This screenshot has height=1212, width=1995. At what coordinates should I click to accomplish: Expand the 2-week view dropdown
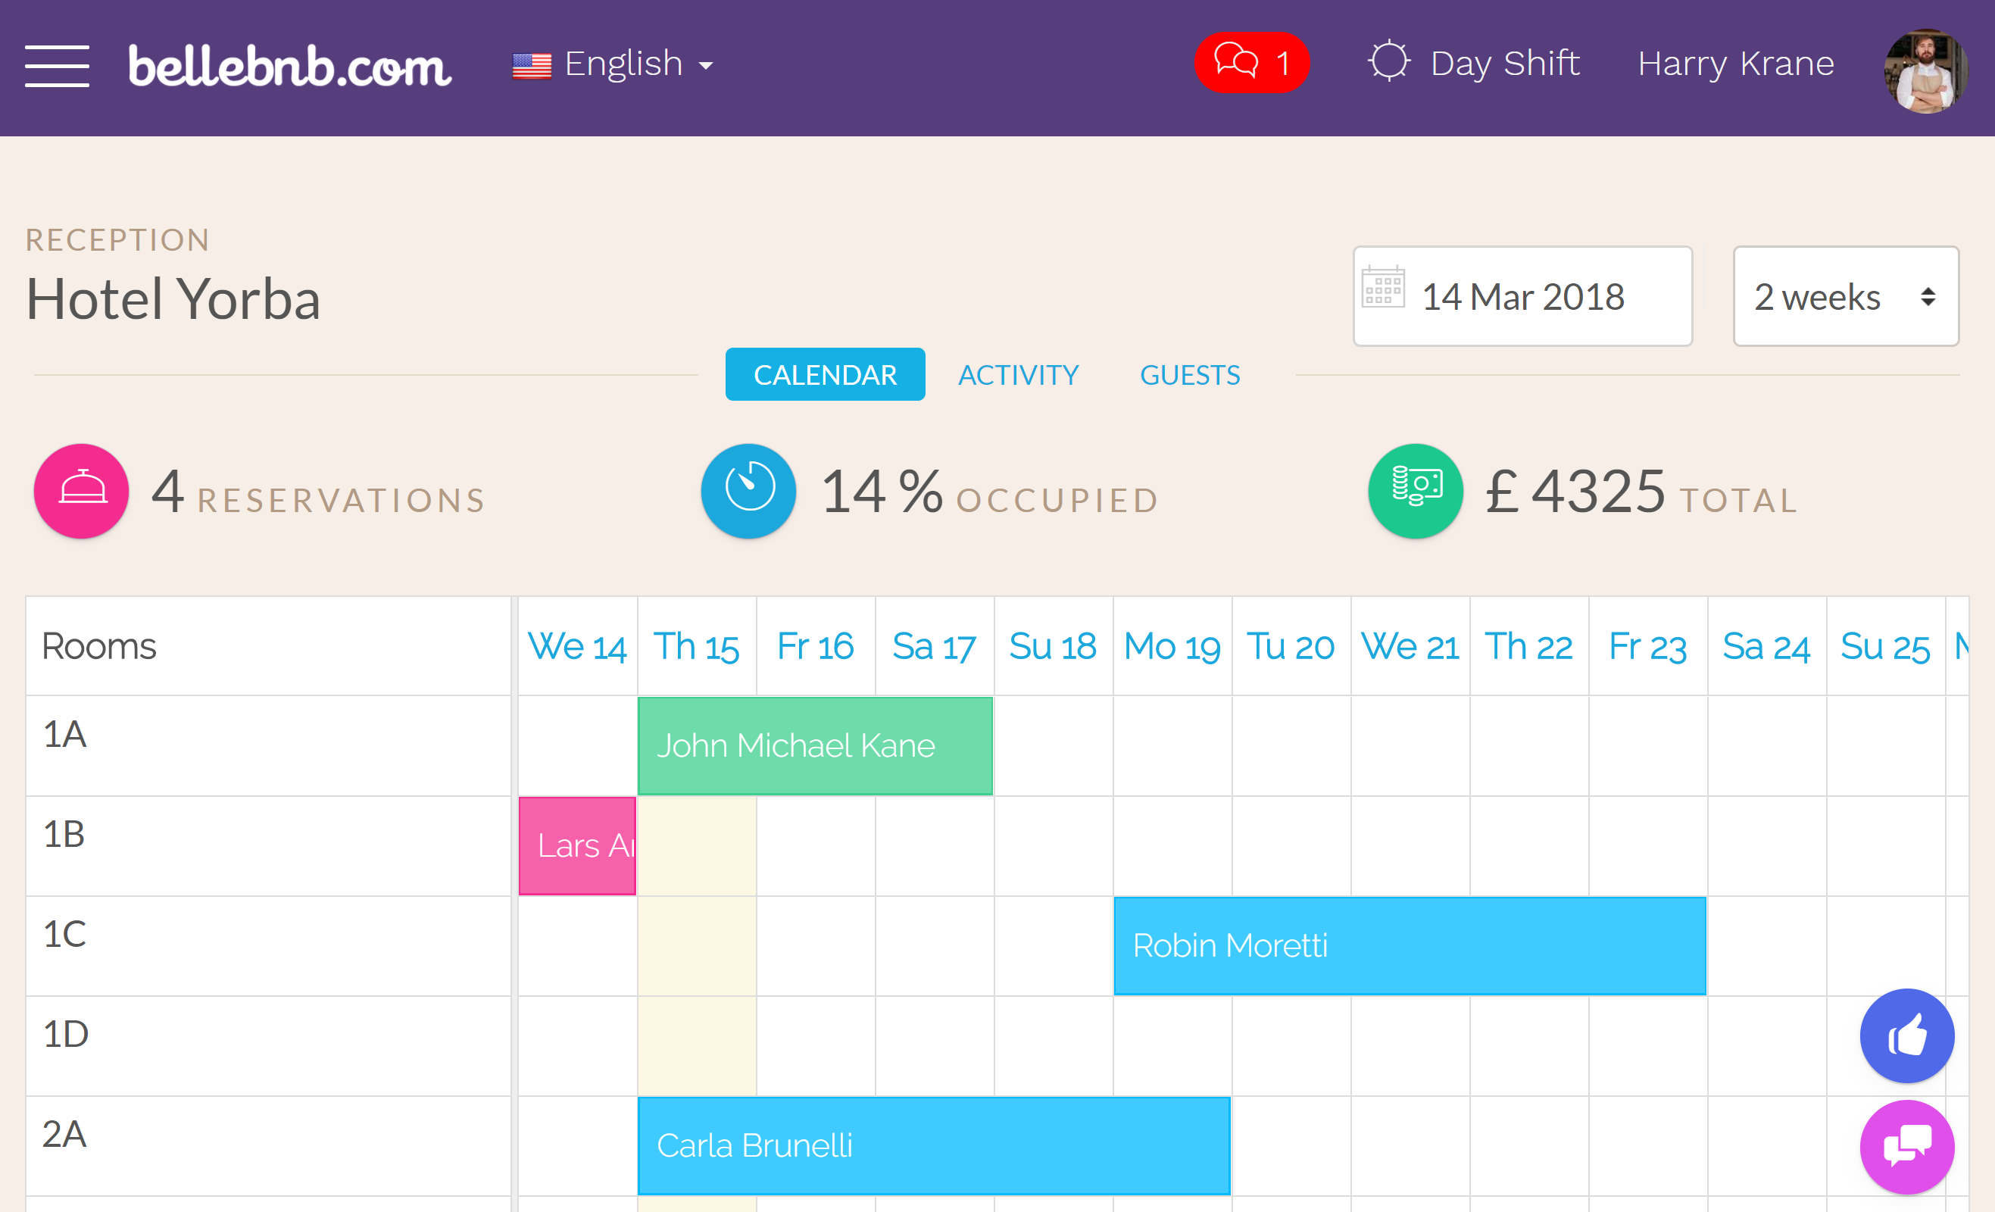(x=1844, y=297)
